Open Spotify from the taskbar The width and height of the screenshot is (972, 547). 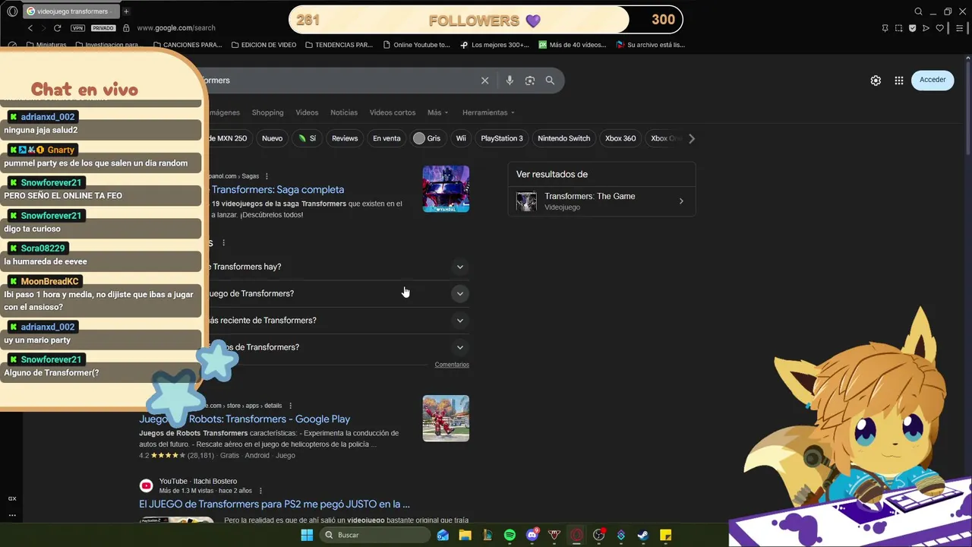click(x=510, y=535)
